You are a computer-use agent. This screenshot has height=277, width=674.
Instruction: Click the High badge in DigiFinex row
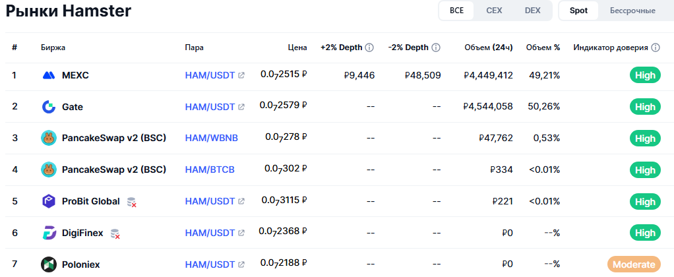click(645, 233)
